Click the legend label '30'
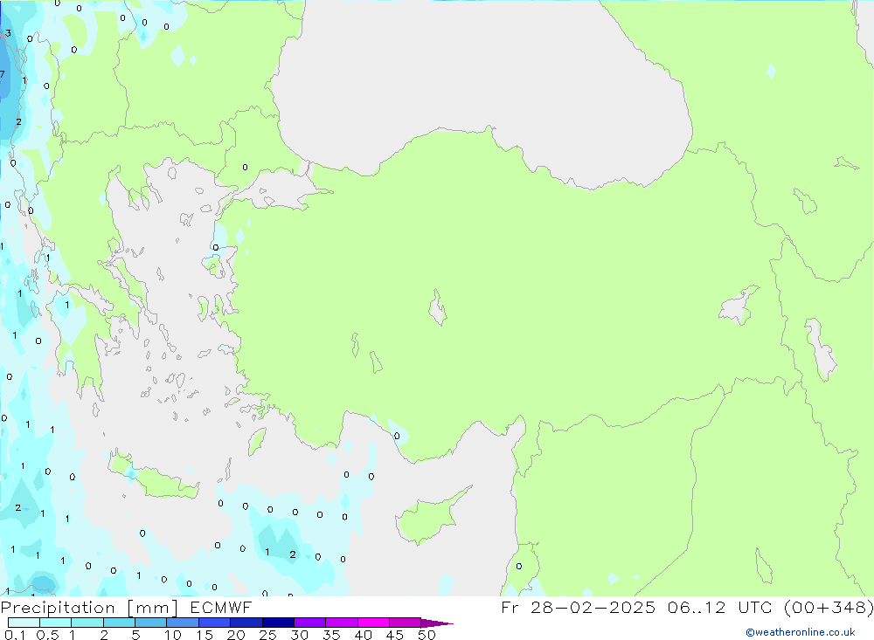The width and height of the screenshot is (874, 640). [299, 635]
